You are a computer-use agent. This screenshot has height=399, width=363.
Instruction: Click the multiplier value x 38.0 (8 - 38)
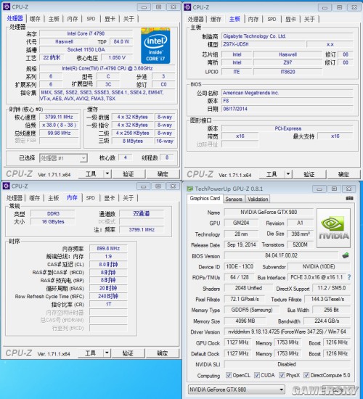point(59,125)
